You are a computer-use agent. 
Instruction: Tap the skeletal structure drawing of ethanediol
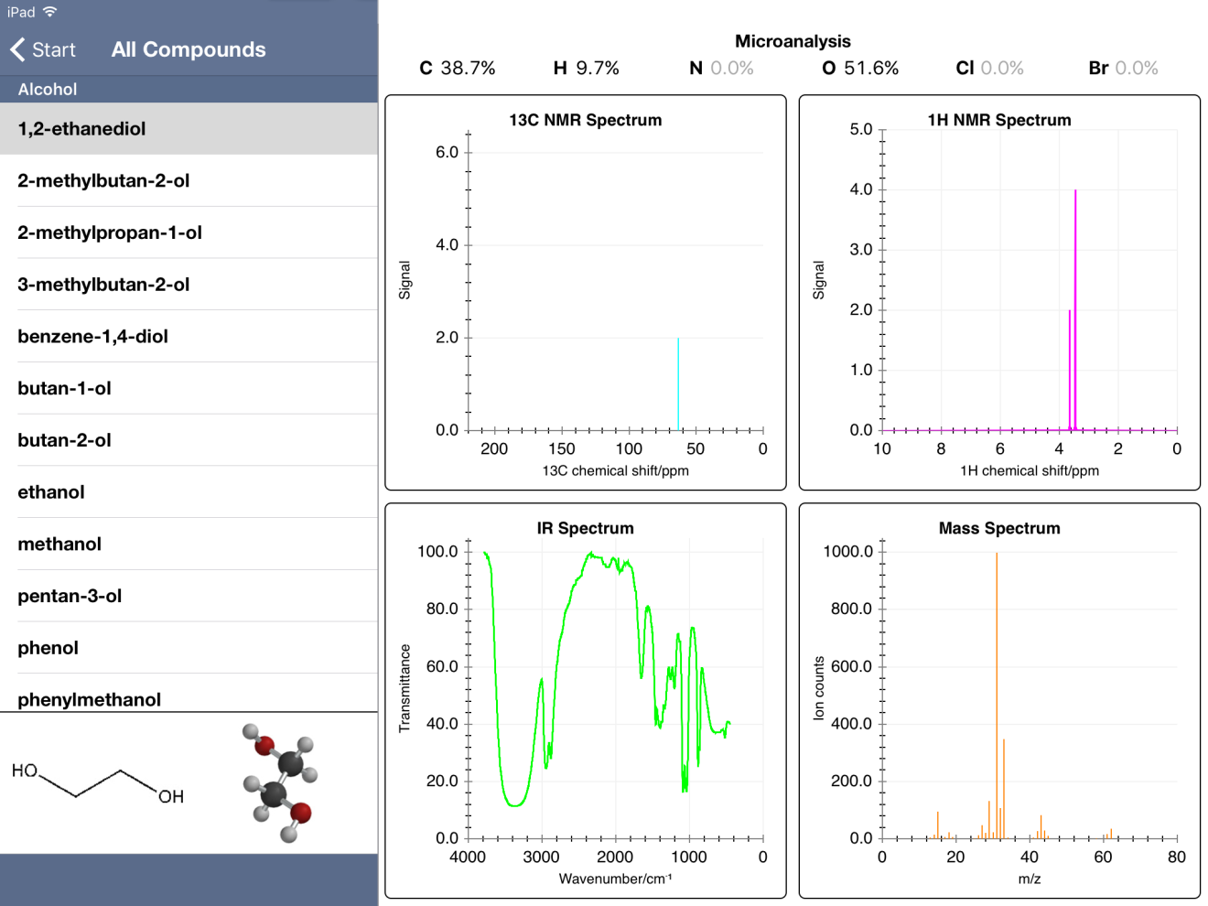pyautogui.click(x=98, y=783)
